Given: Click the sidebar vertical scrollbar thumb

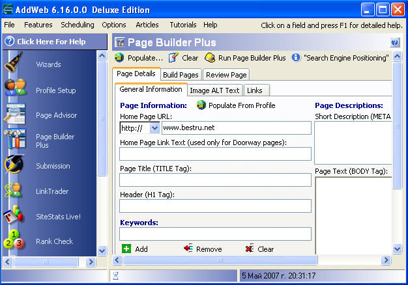Looking at the screenshot, I should [x=102, y=118].
